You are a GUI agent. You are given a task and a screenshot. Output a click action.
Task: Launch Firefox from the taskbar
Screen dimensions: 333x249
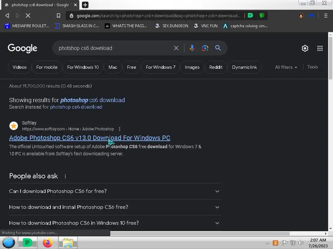click(x=47, y=243)
